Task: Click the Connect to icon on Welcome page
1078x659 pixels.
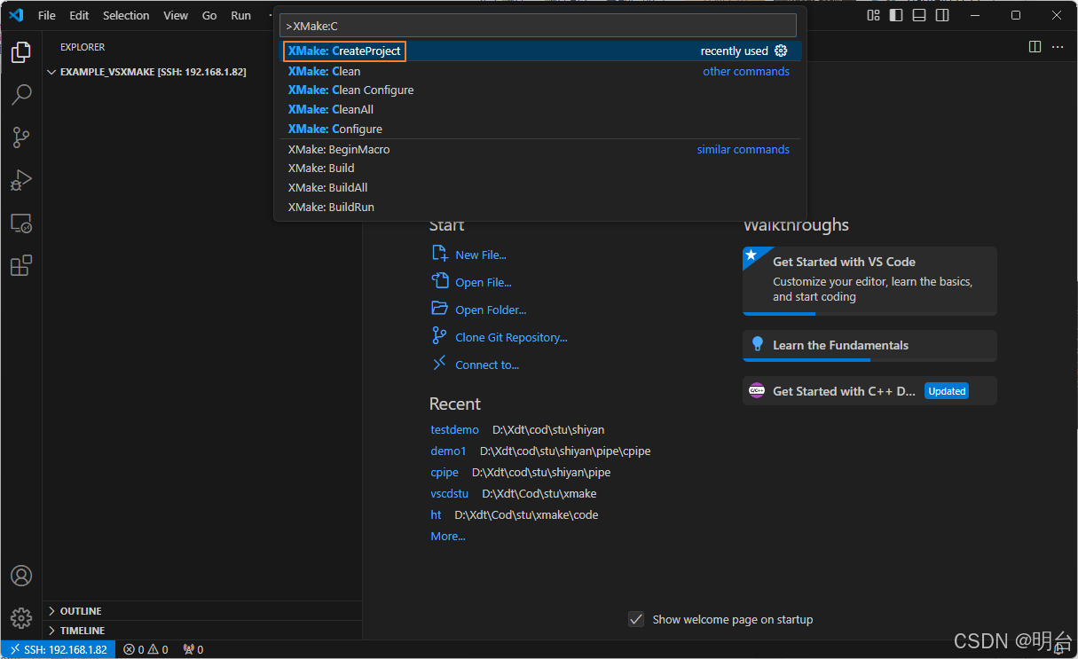Action: pos(439,364)
